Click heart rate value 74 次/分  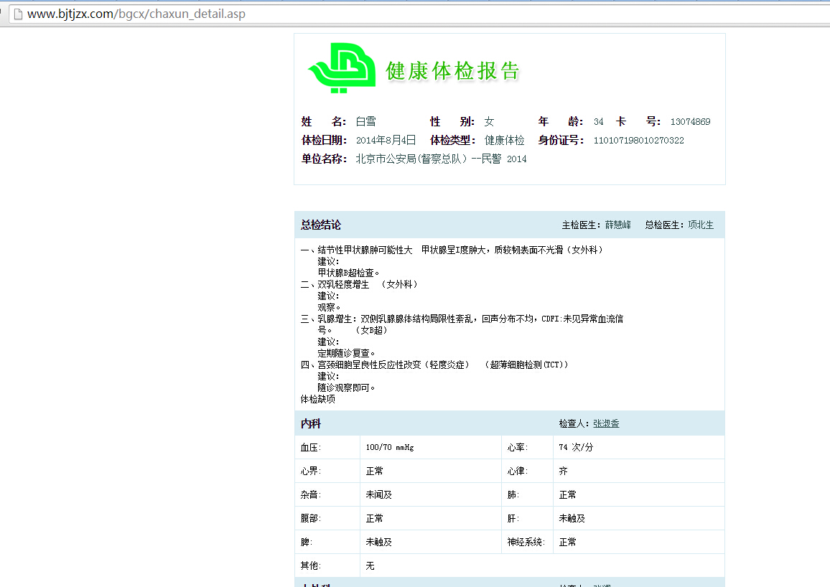click(576, 447)
